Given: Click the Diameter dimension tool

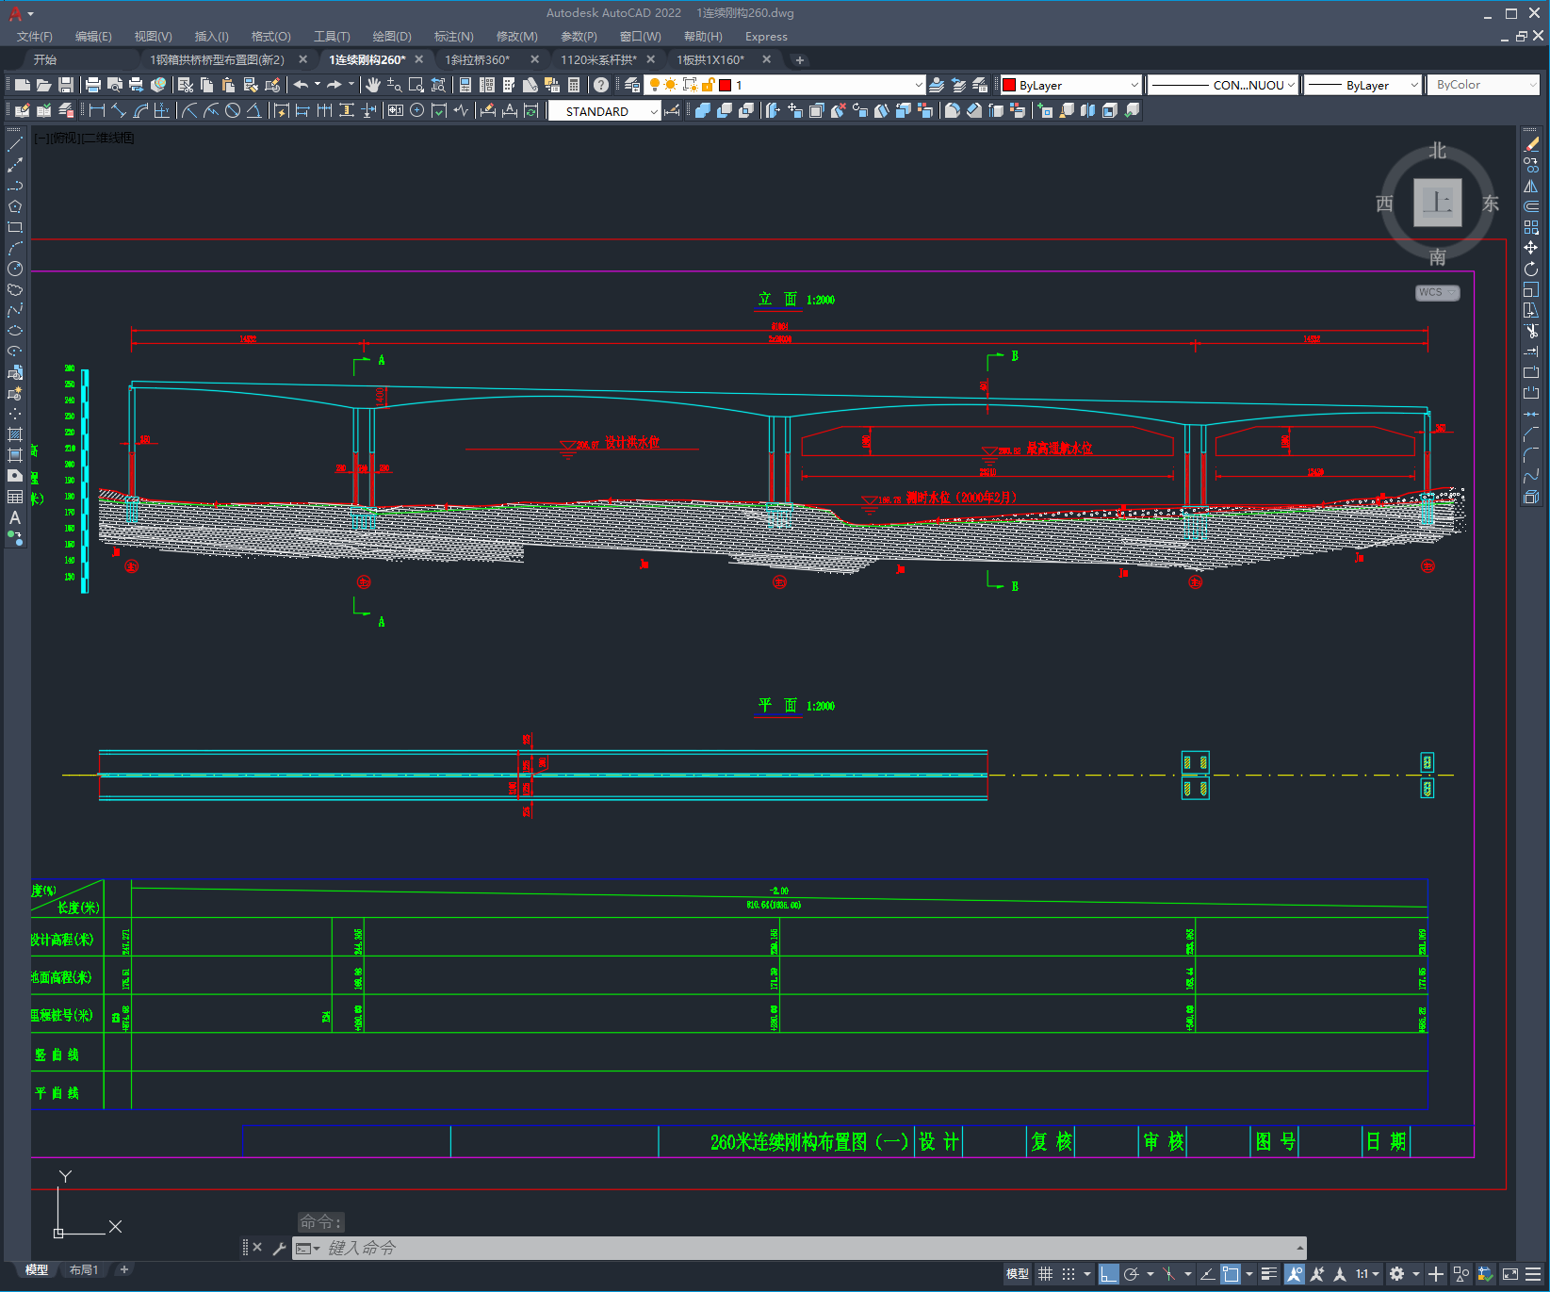Looking at the screenshot, I should coord(233,110).
